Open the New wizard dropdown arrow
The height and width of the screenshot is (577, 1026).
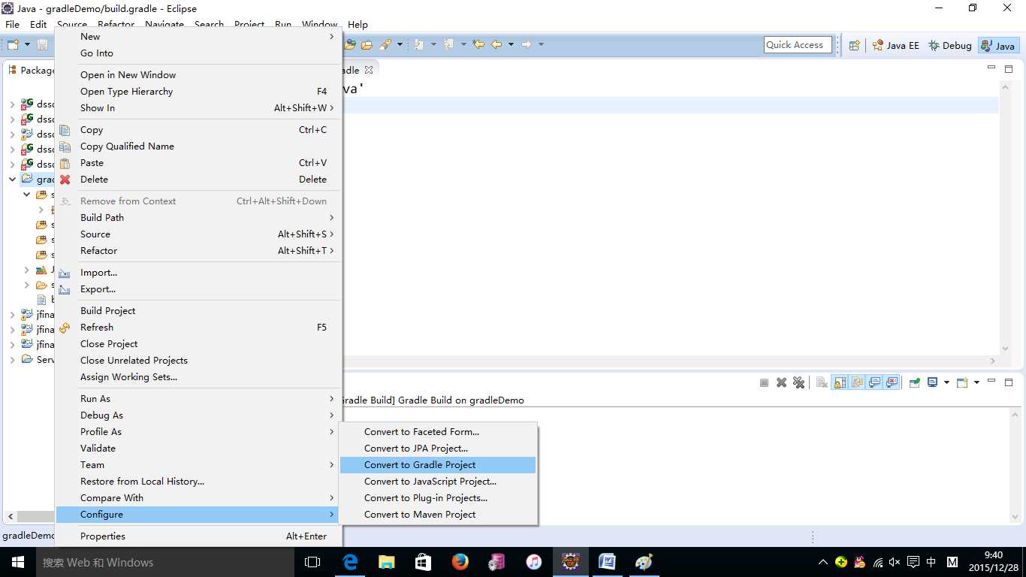[27, 45]
